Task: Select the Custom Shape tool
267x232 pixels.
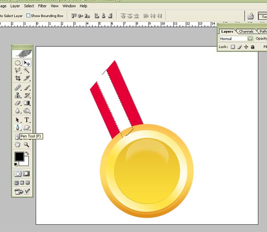Action: pyautogui.click(x=27, y=128)
